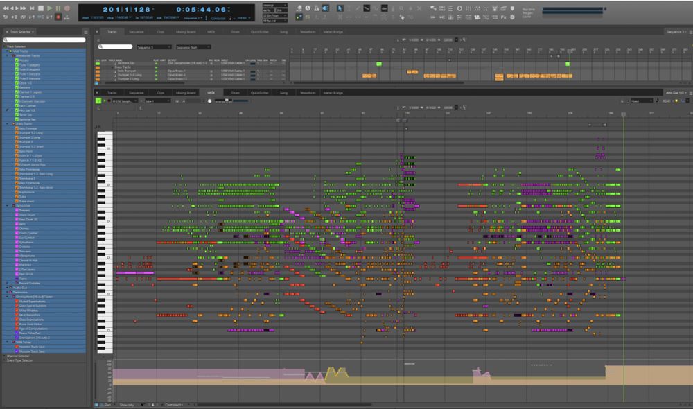Click the Stop button in transport

(41, 8)
